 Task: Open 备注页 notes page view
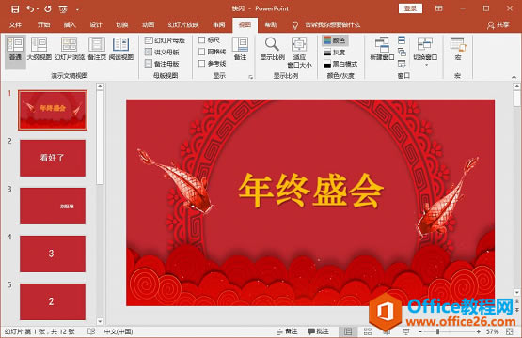pyautogui.click(x=97, y=50)
